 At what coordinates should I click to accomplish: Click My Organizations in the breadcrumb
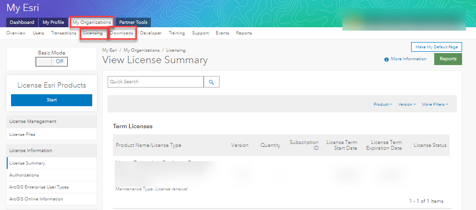(x=142, y=50)
